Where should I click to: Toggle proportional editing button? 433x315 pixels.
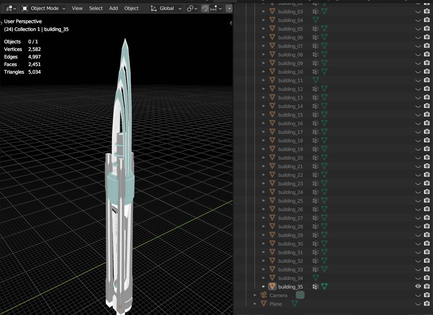tap(229, 8)
